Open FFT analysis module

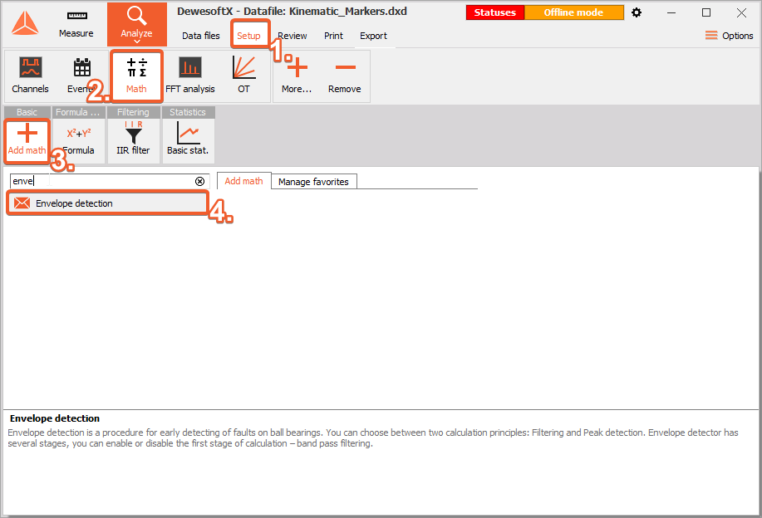pyautogui.click(x=190, y=76)
